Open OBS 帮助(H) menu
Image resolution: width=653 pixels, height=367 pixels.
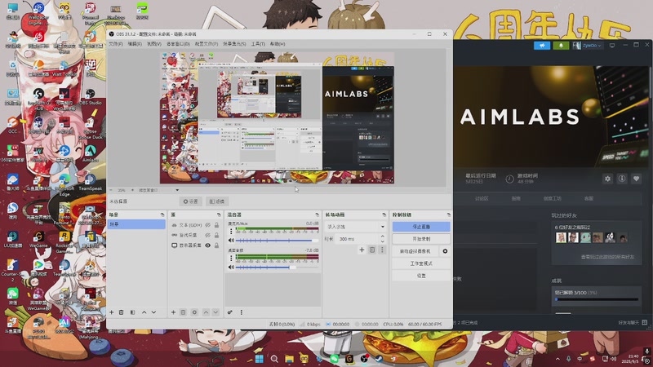click(x=278, y=44)
